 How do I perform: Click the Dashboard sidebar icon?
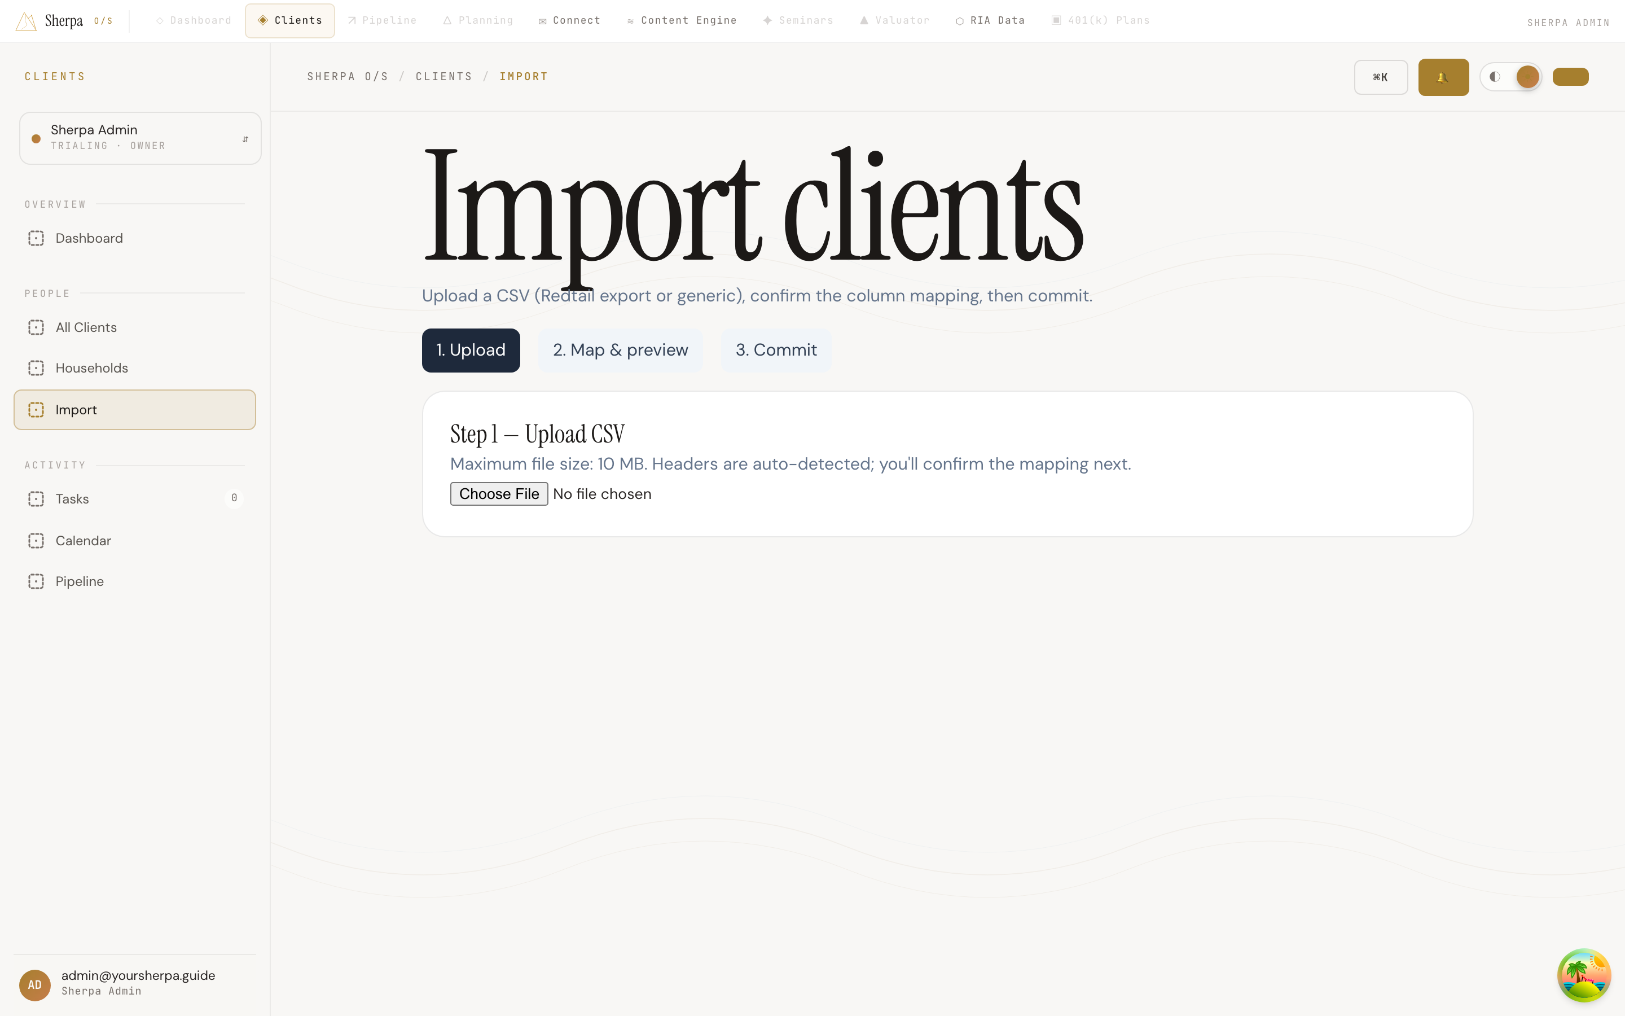[36, 239]
